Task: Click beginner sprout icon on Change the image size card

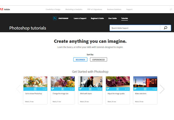Action: [52, 89]
